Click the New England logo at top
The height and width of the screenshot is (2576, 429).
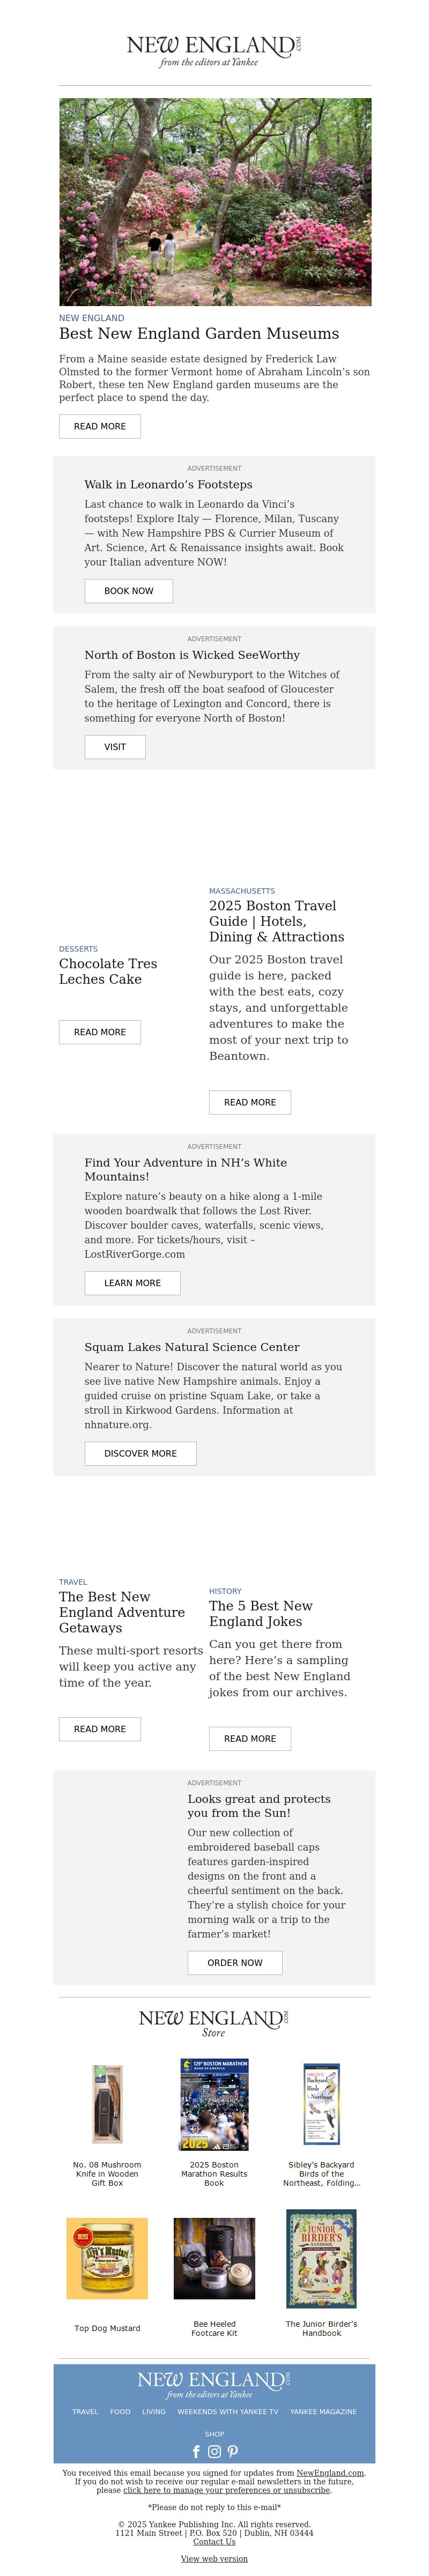(214, 50)
